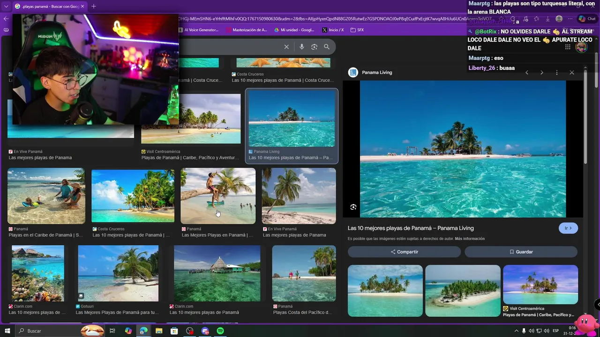Open Spotify from taskbar
This screenshot has width=600, height=337.
tap(220, 331)
